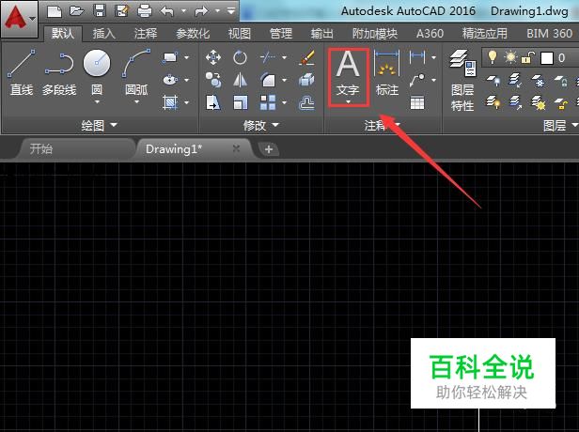Select the Move tool
Viewport: 579px width, 432px height.
[x=213, y=57]
